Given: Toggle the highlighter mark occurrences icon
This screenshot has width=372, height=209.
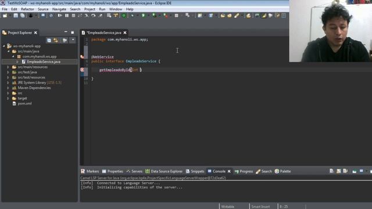Looking at the screenshot, I should [264, 16].
